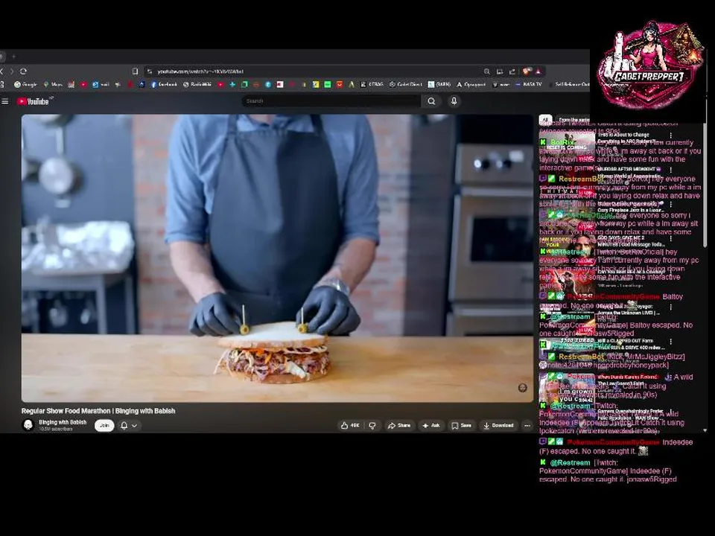The width and height of the screenshot is (715, 536).
Task: Open the Binging with Babish channel avatar
Action: coord(28,425)
